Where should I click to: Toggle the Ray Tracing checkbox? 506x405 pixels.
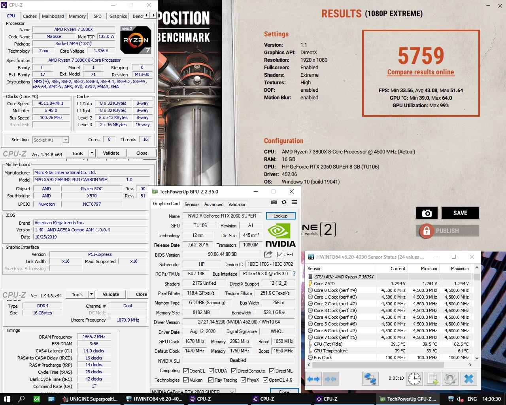211,380
